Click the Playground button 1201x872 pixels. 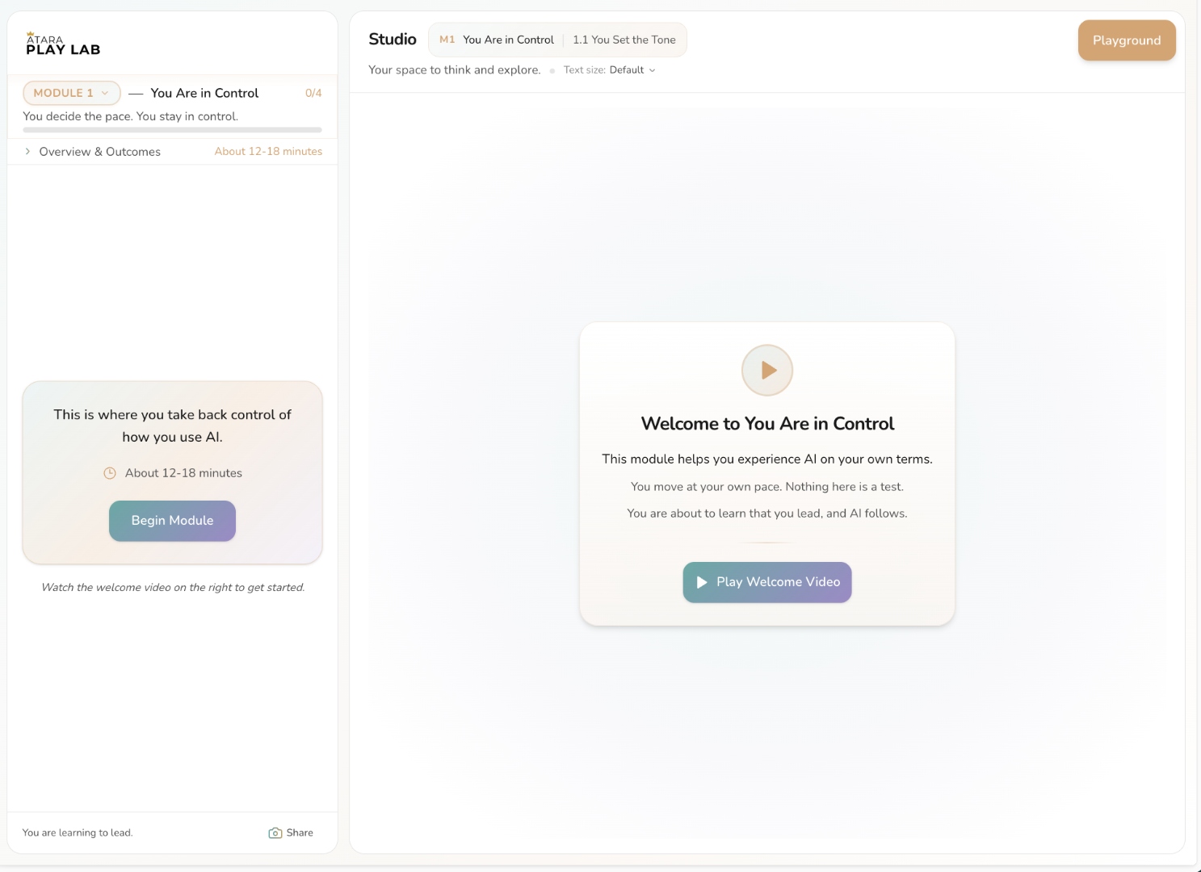tap(1126, 40)
